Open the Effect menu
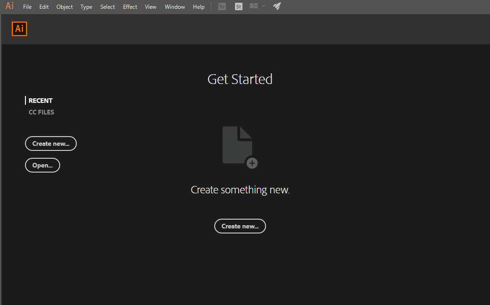Viewport: 490px width, 305px height. (130, 6)
